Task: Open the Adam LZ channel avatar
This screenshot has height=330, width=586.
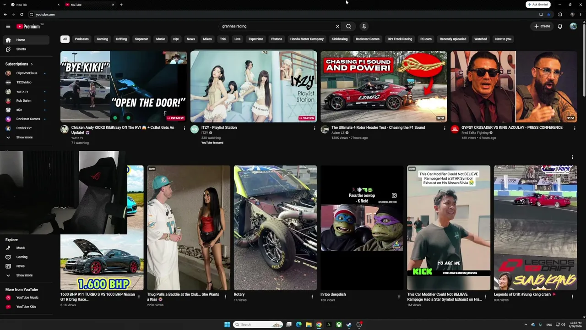Action: [x=325, y=130]
